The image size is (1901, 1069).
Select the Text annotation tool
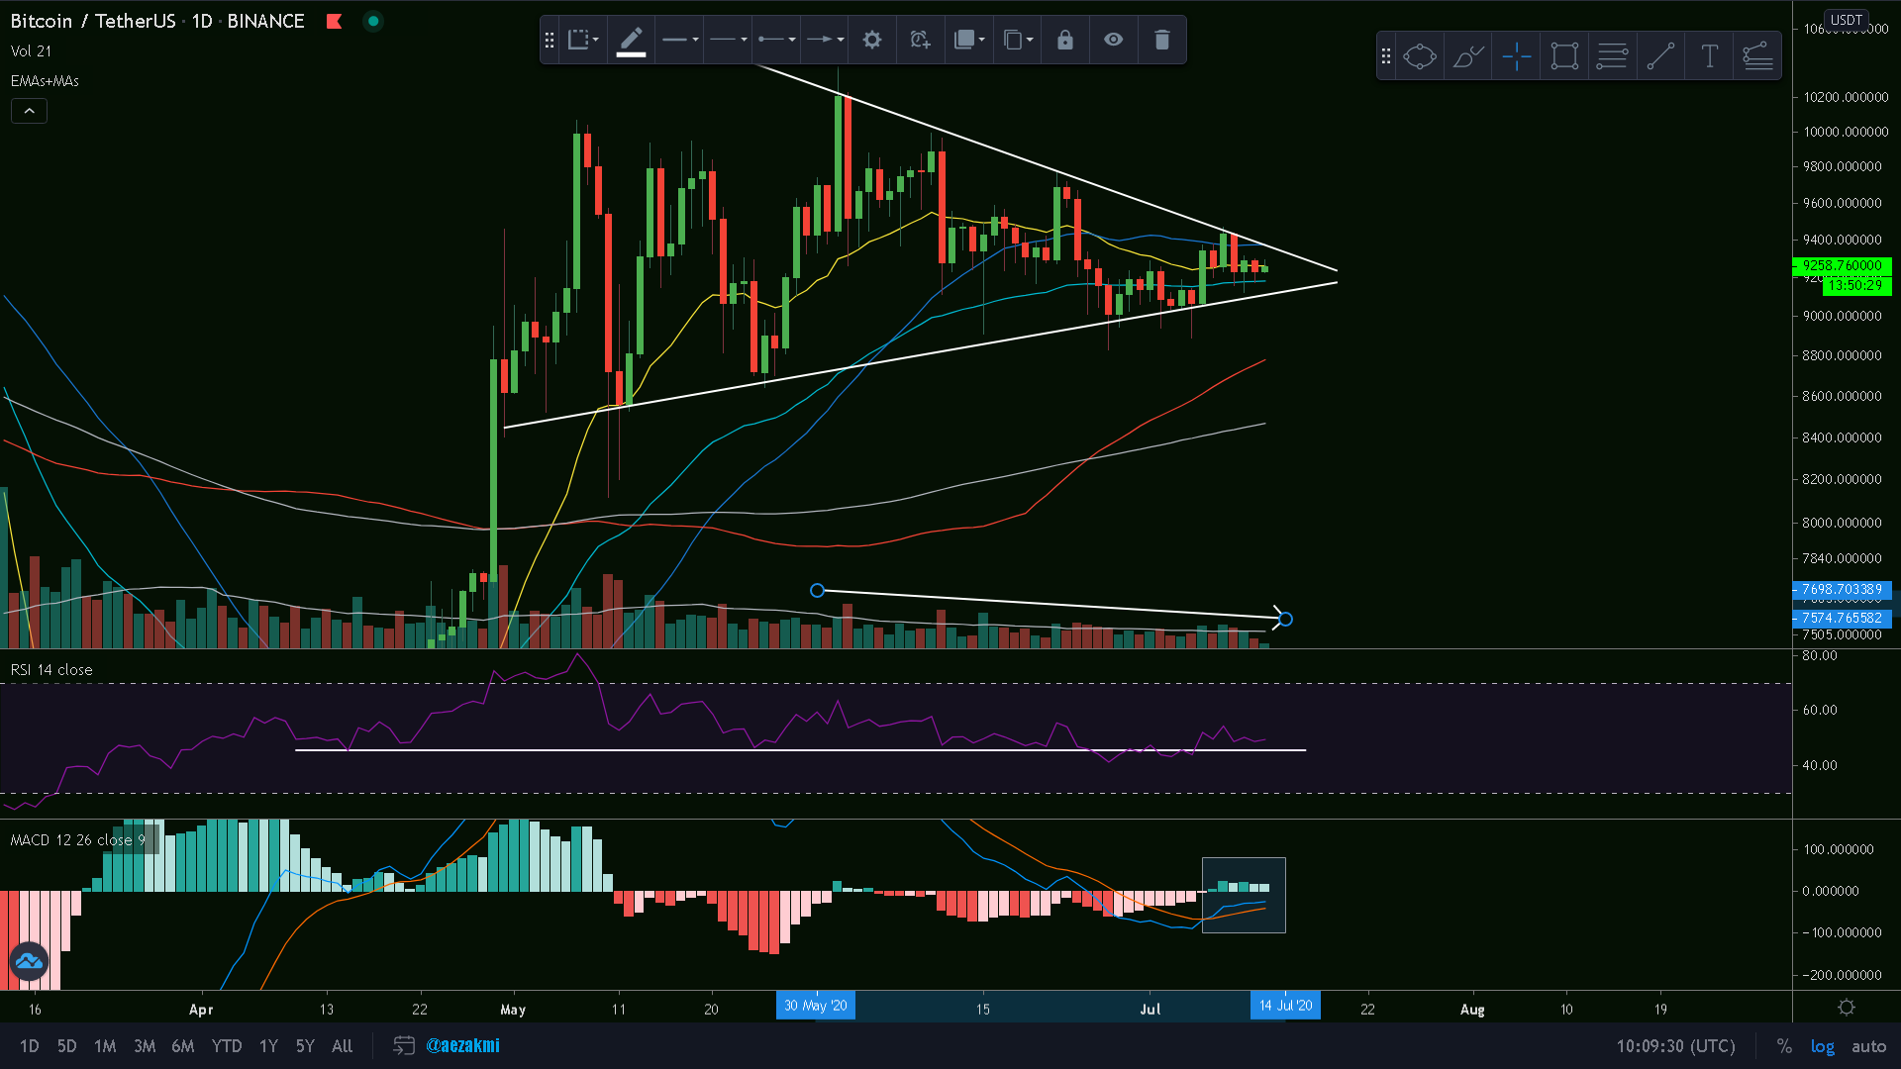point(1709,56)
